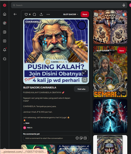Click the microphone voice search icon
The image size is (131, 154).
[x=124, y=5]
